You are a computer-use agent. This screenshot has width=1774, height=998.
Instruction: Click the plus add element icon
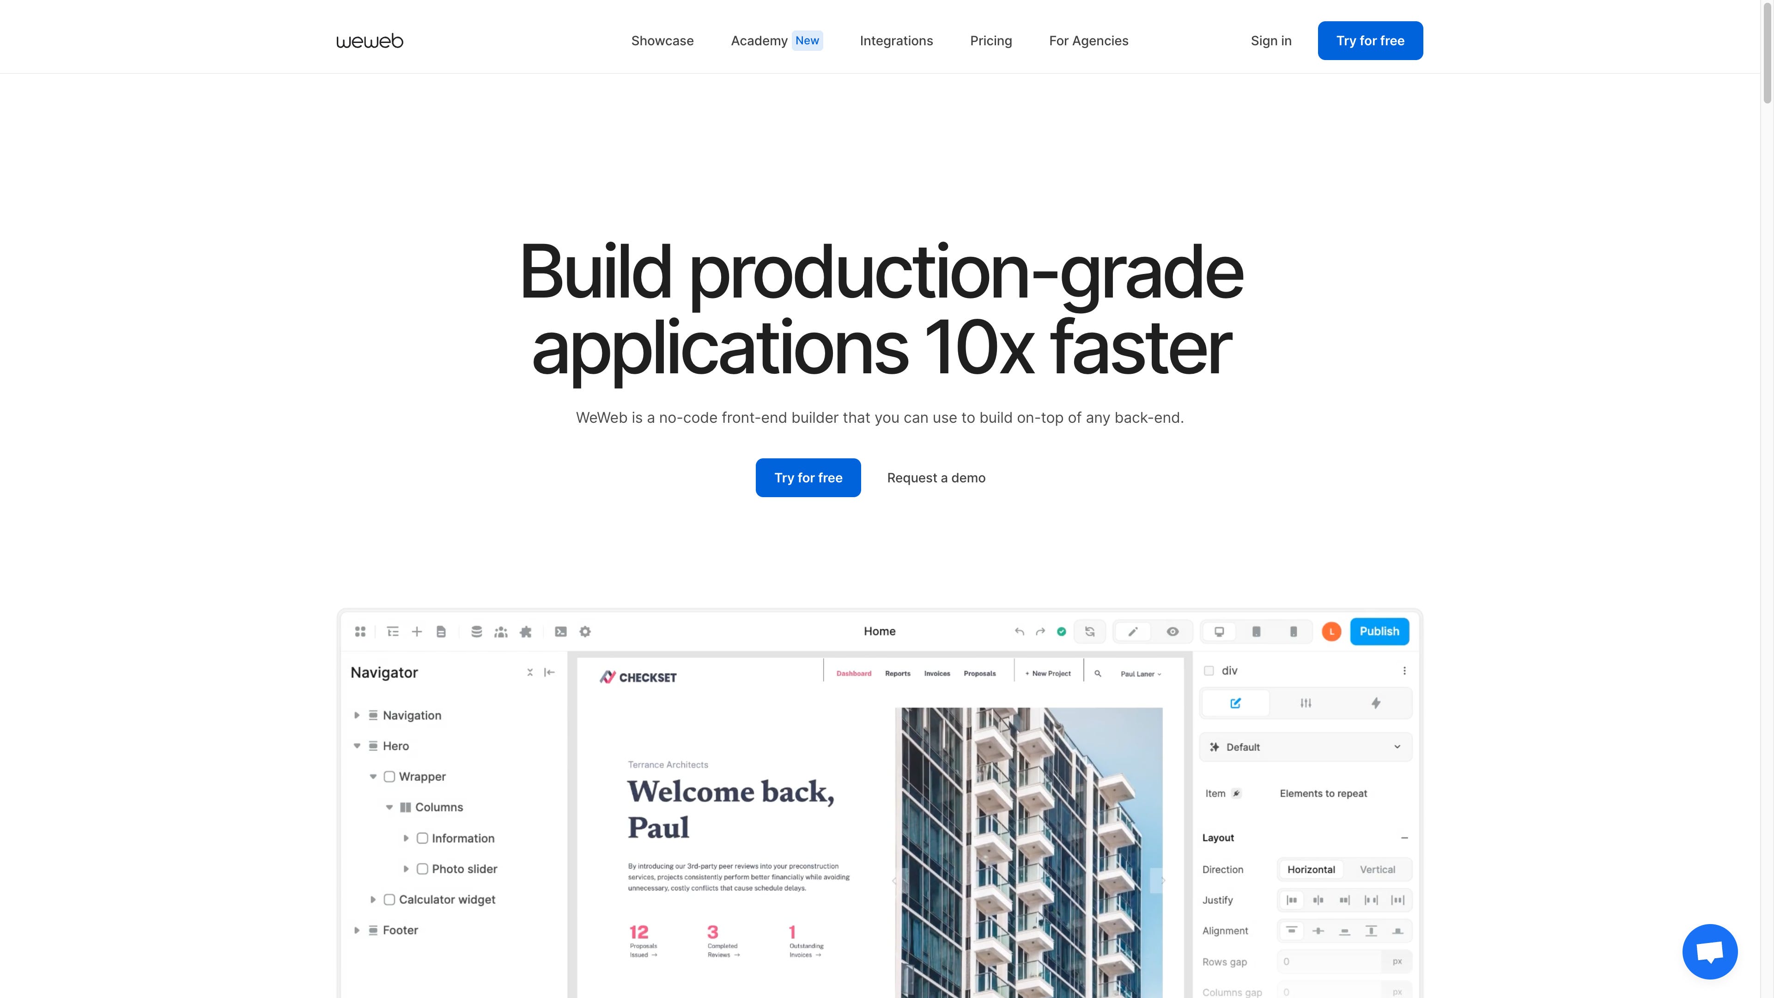(417, 632)
